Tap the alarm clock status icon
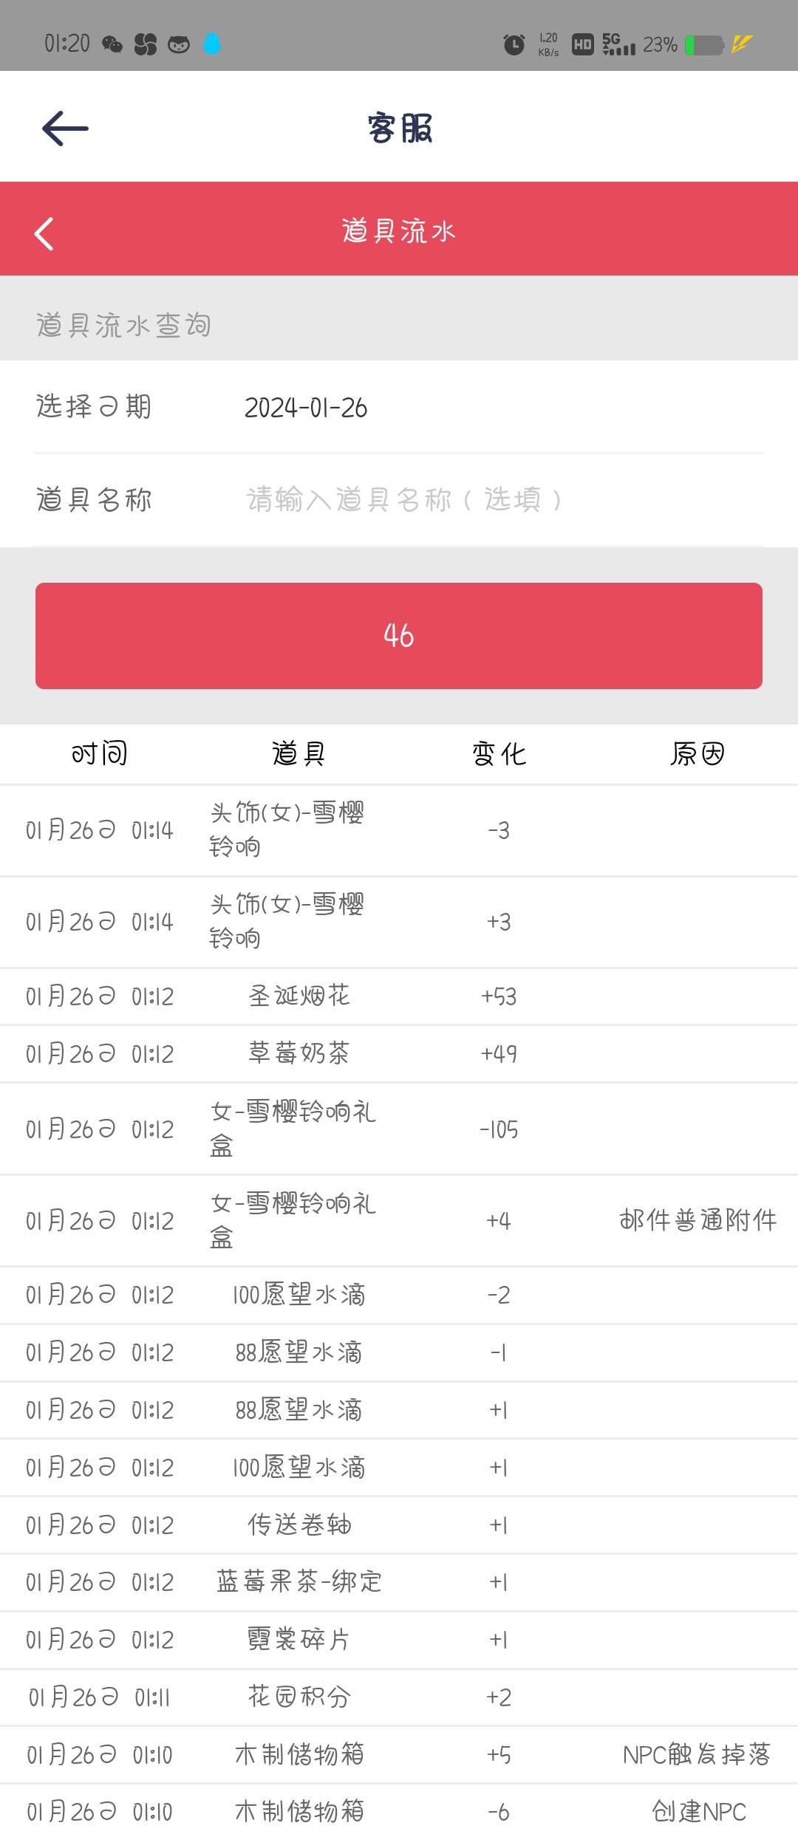798x1834 pixels. [x=514, y=45]
